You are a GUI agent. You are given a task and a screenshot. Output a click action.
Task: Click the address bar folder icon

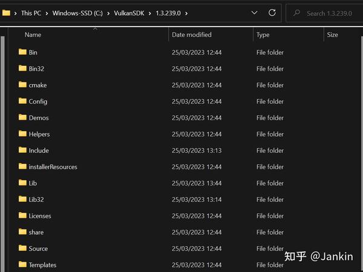coord(6,13)
